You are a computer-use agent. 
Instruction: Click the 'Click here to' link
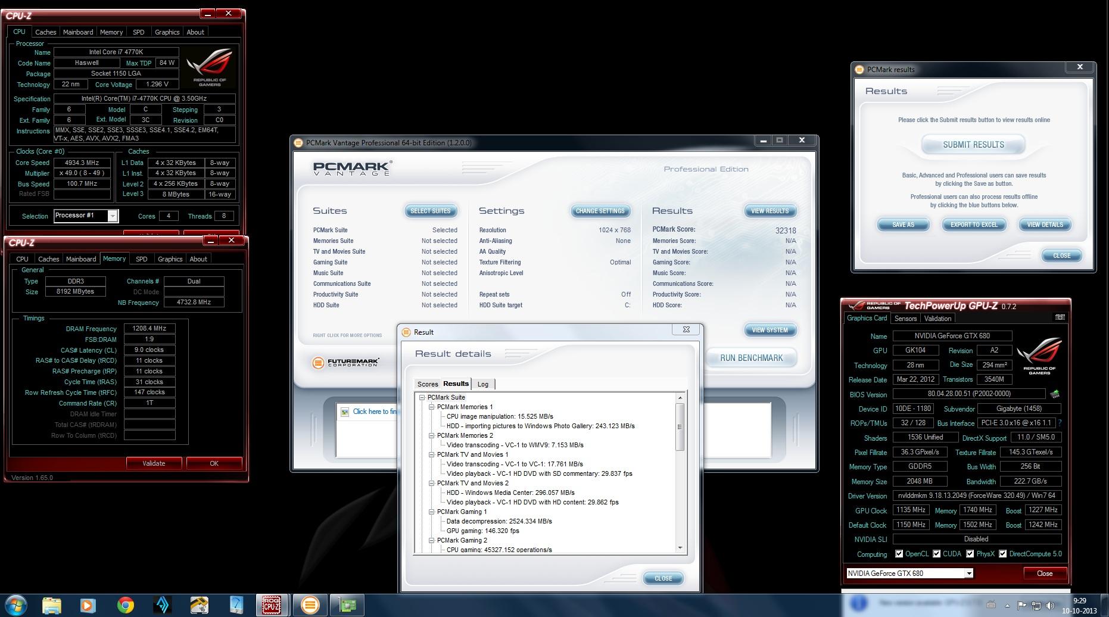coord(375,412)
